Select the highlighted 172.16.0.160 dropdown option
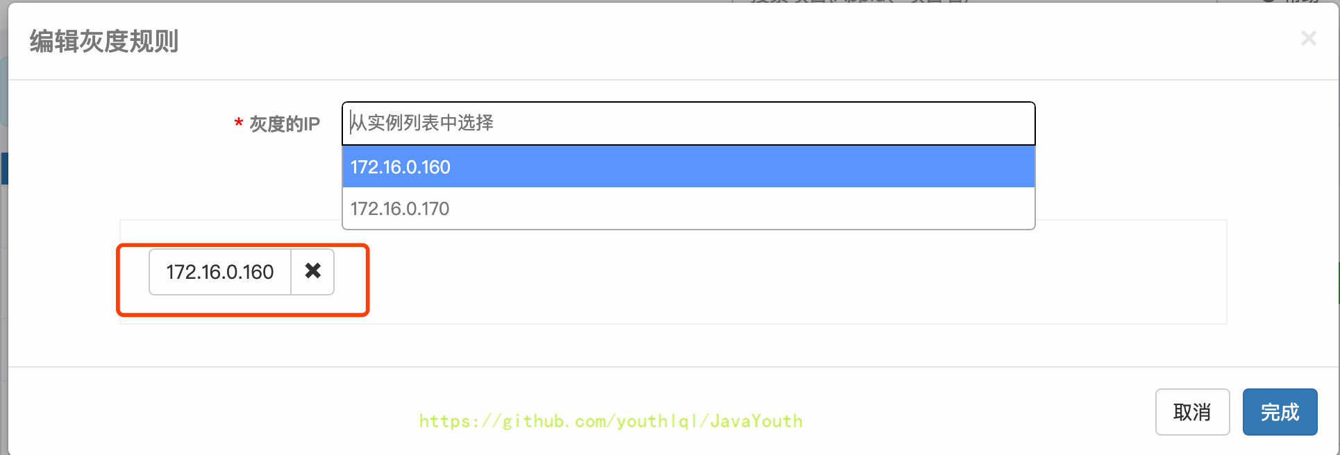The height and width of the screenshot is (455, 1340). click(688, 167)
